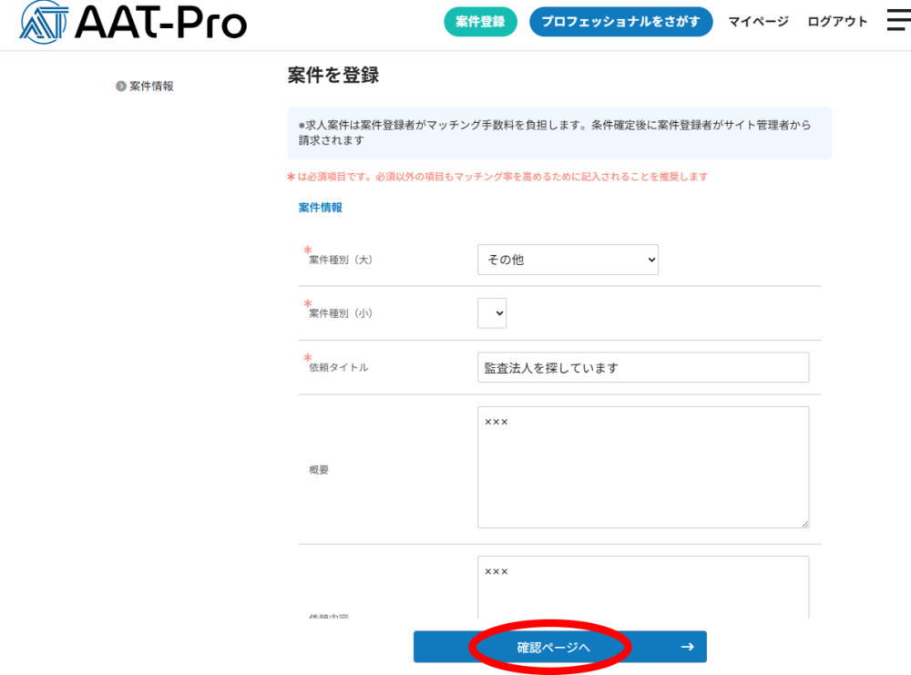Open the マイページ menu item
Viewport: 911px width, 675px height.
pos(758,22)
